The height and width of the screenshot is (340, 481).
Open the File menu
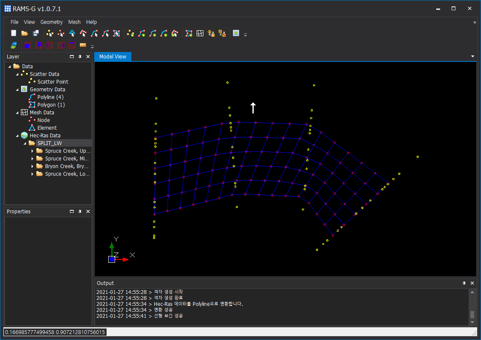pos(14,22)
